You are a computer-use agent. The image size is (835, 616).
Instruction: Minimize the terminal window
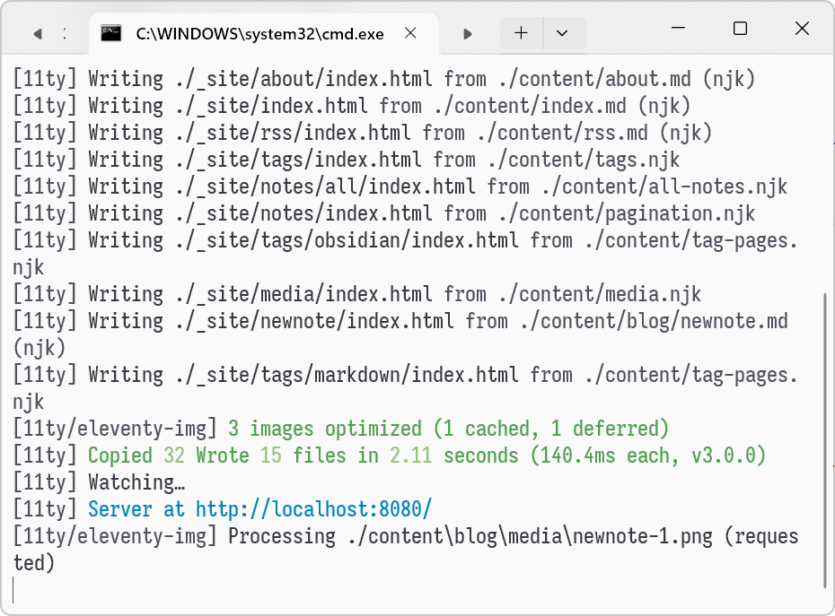[x=679, y=28]
